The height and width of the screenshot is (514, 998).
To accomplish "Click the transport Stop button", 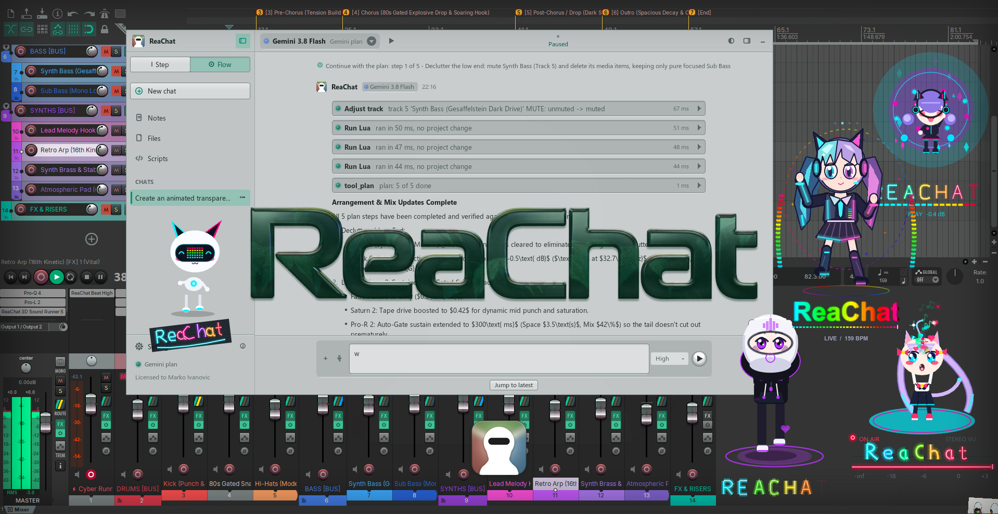I will 87,277.
